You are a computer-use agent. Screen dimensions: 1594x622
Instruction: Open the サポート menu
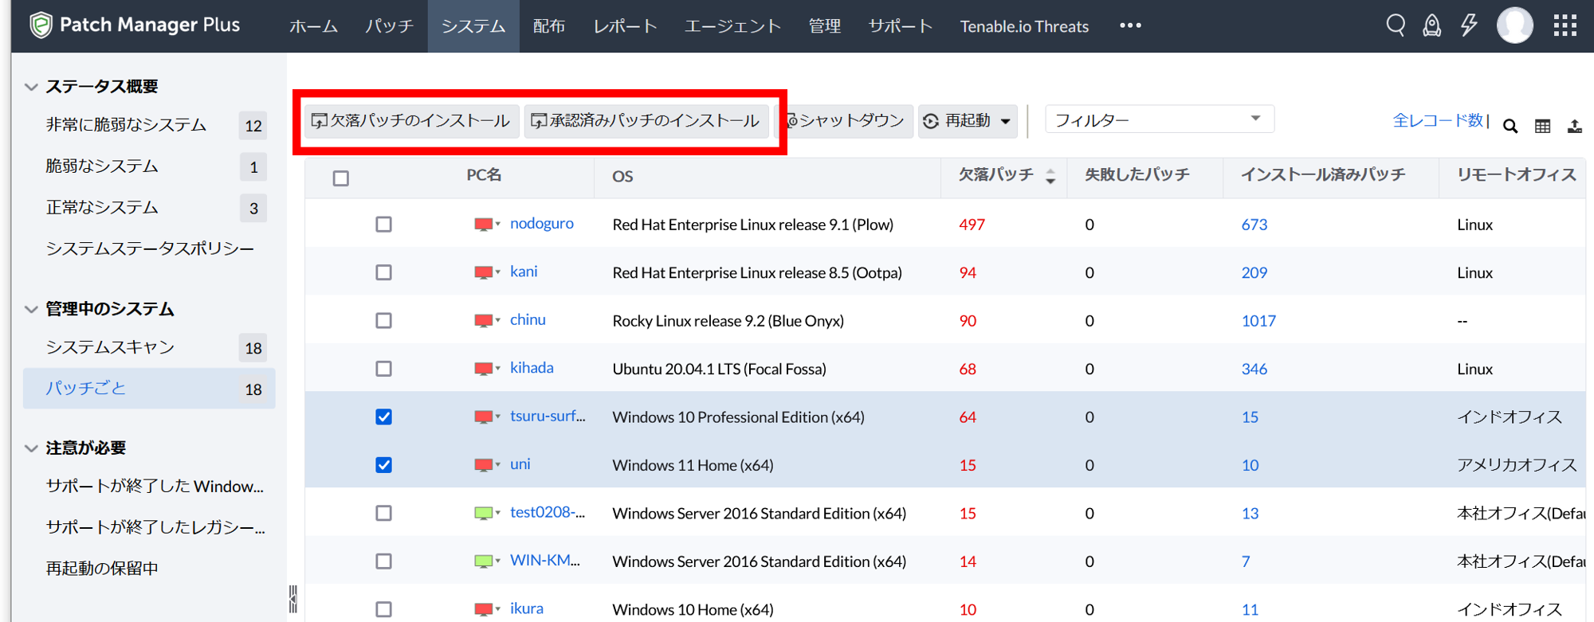coord(901,26)
